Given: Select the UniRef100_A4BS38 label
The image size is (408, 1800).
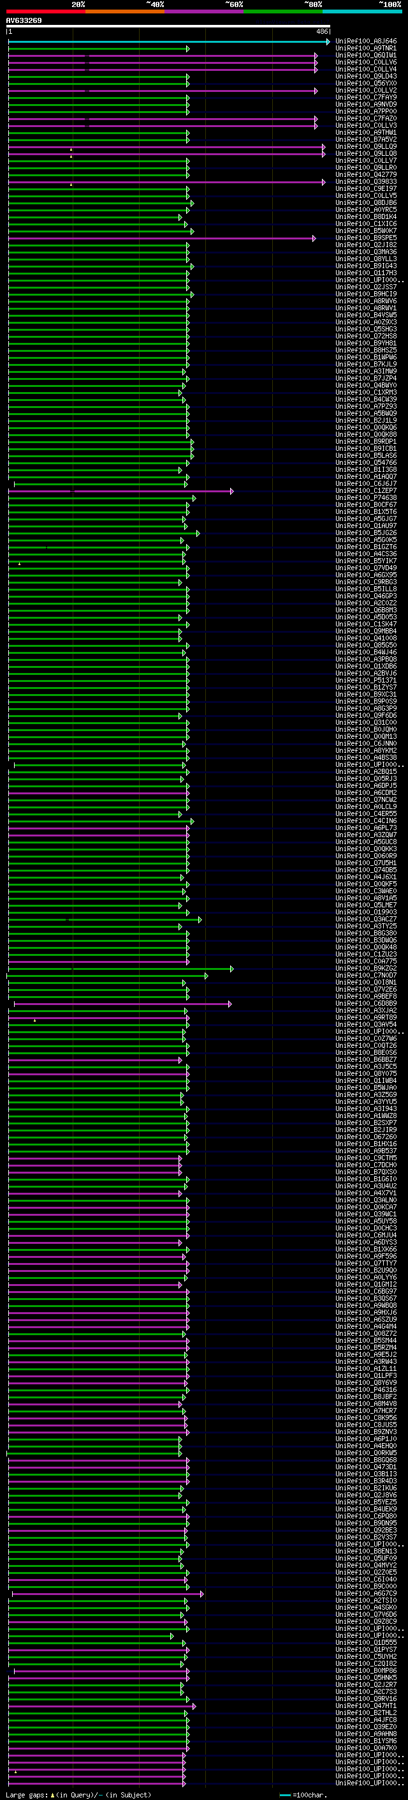Looking at the screenshot, I should pyautogui.click(x=366, y=758).
